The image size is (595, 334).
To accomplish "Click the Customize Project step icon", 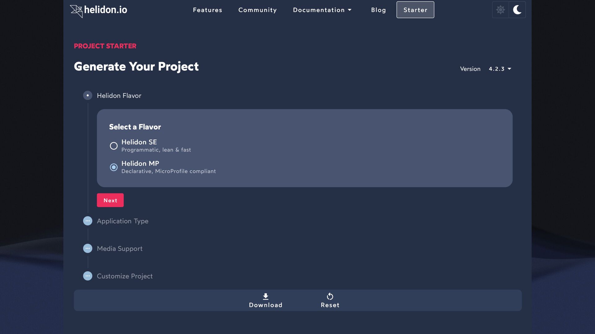I will (x=88, y=276).
